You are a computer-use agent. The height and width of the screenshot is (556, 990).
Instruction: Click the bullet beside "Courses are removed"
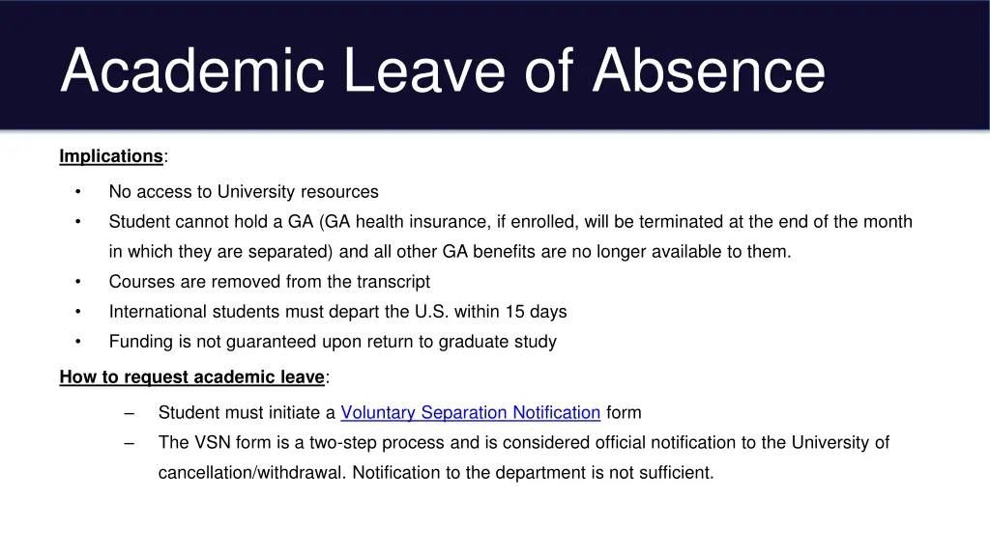point(77,282)
